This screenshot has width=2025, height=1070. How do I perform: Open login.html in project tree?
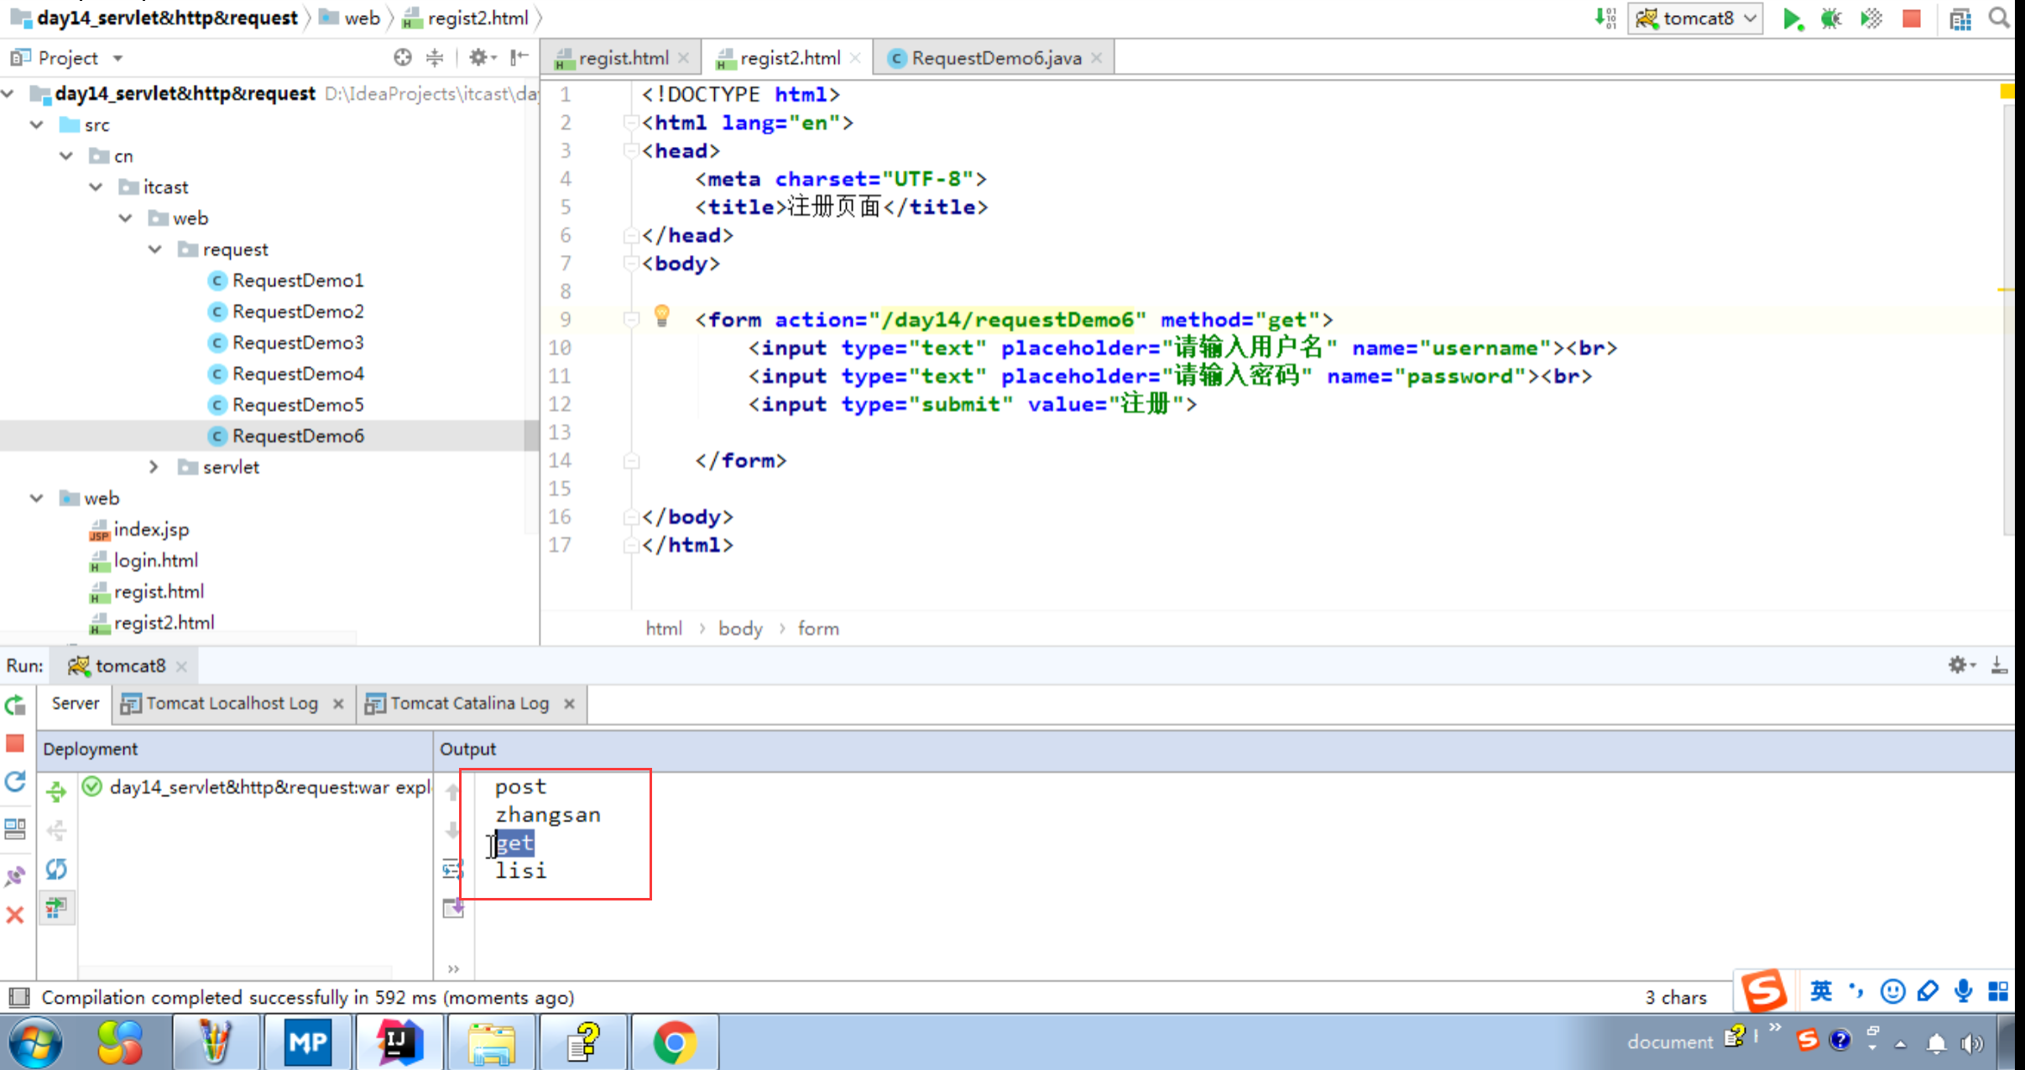tap(155, 560)
